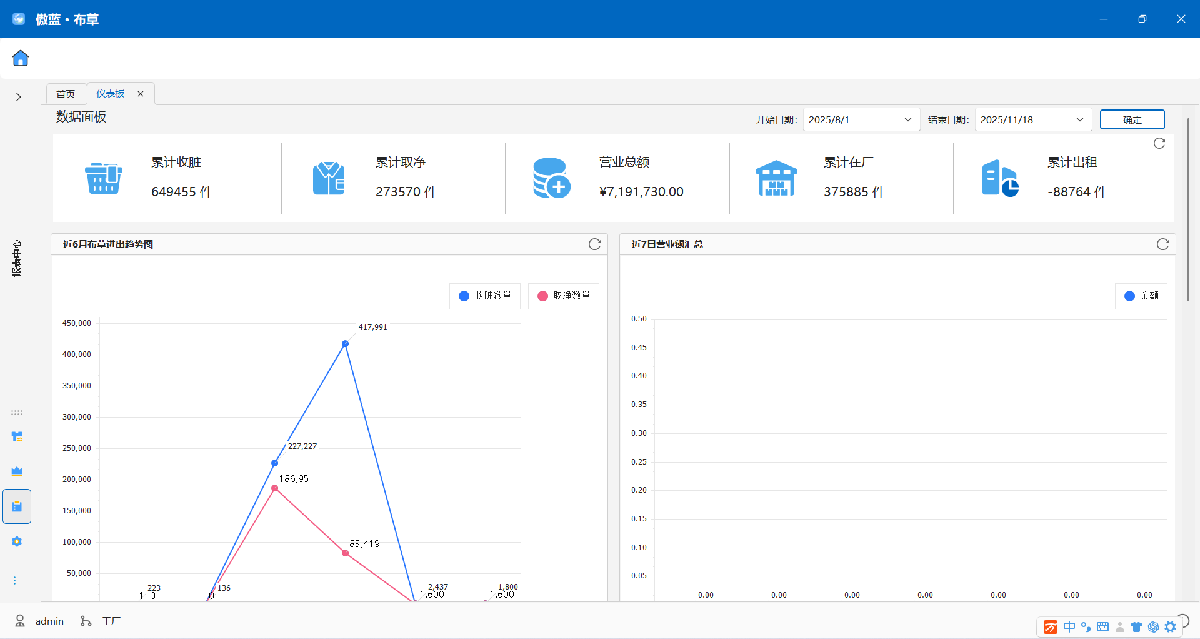Refresh the 近6月布草进出趋势图 chart

(x=594, y=244)
